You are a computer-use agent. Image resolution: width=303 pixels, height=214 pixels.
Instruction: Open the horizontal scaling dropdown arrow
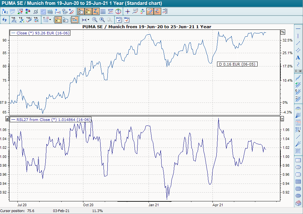tap(88, 20)
